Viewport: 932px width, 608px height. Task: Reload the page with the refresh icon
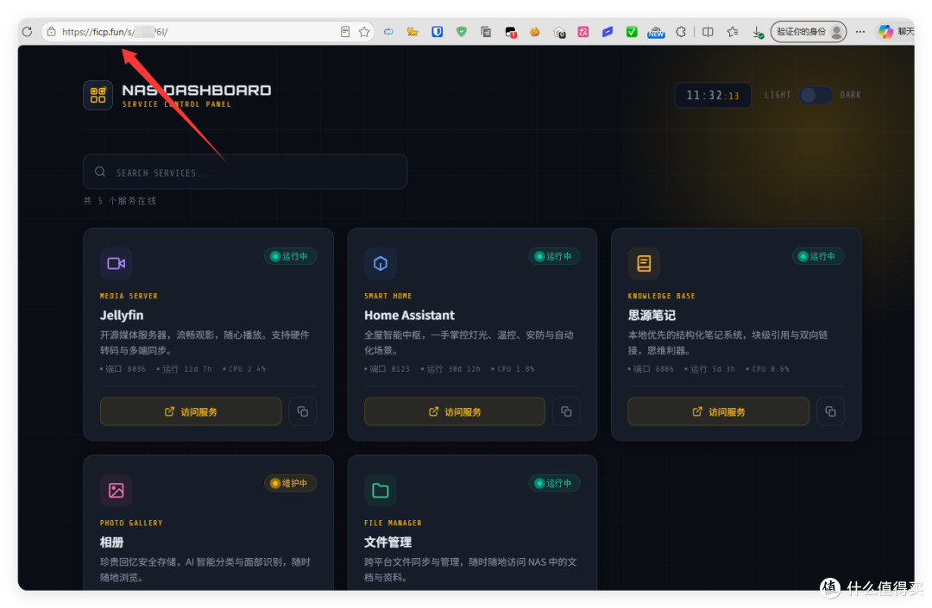pos(27,32)
